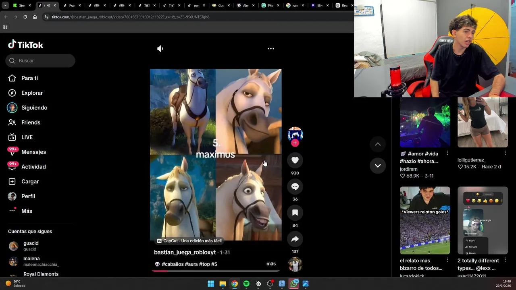Viewport: 516px width, 290px height.
Task: Open the sound disc thumbnail below share count
Action: click(x=295, y=264)
